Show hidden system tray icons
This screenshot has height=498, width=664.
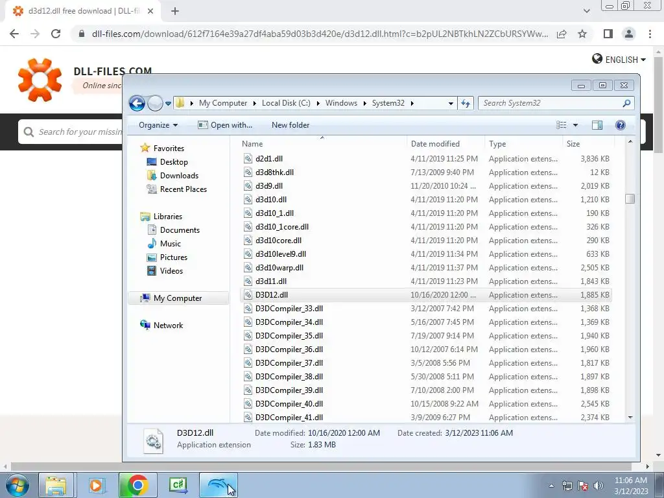551,486
